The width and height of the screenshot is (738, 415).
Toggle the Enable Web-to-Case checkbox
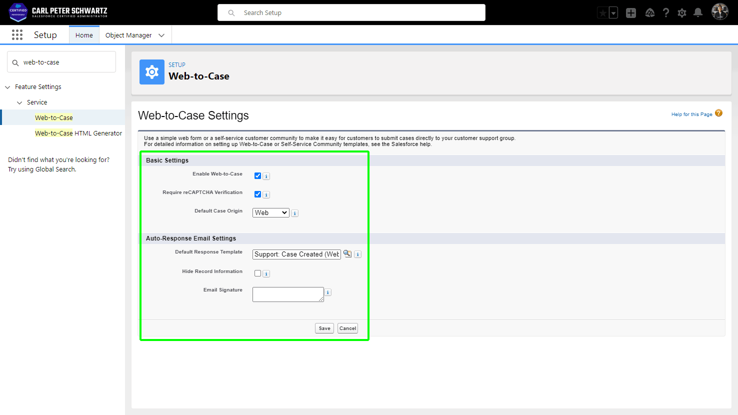coord(257,175)
